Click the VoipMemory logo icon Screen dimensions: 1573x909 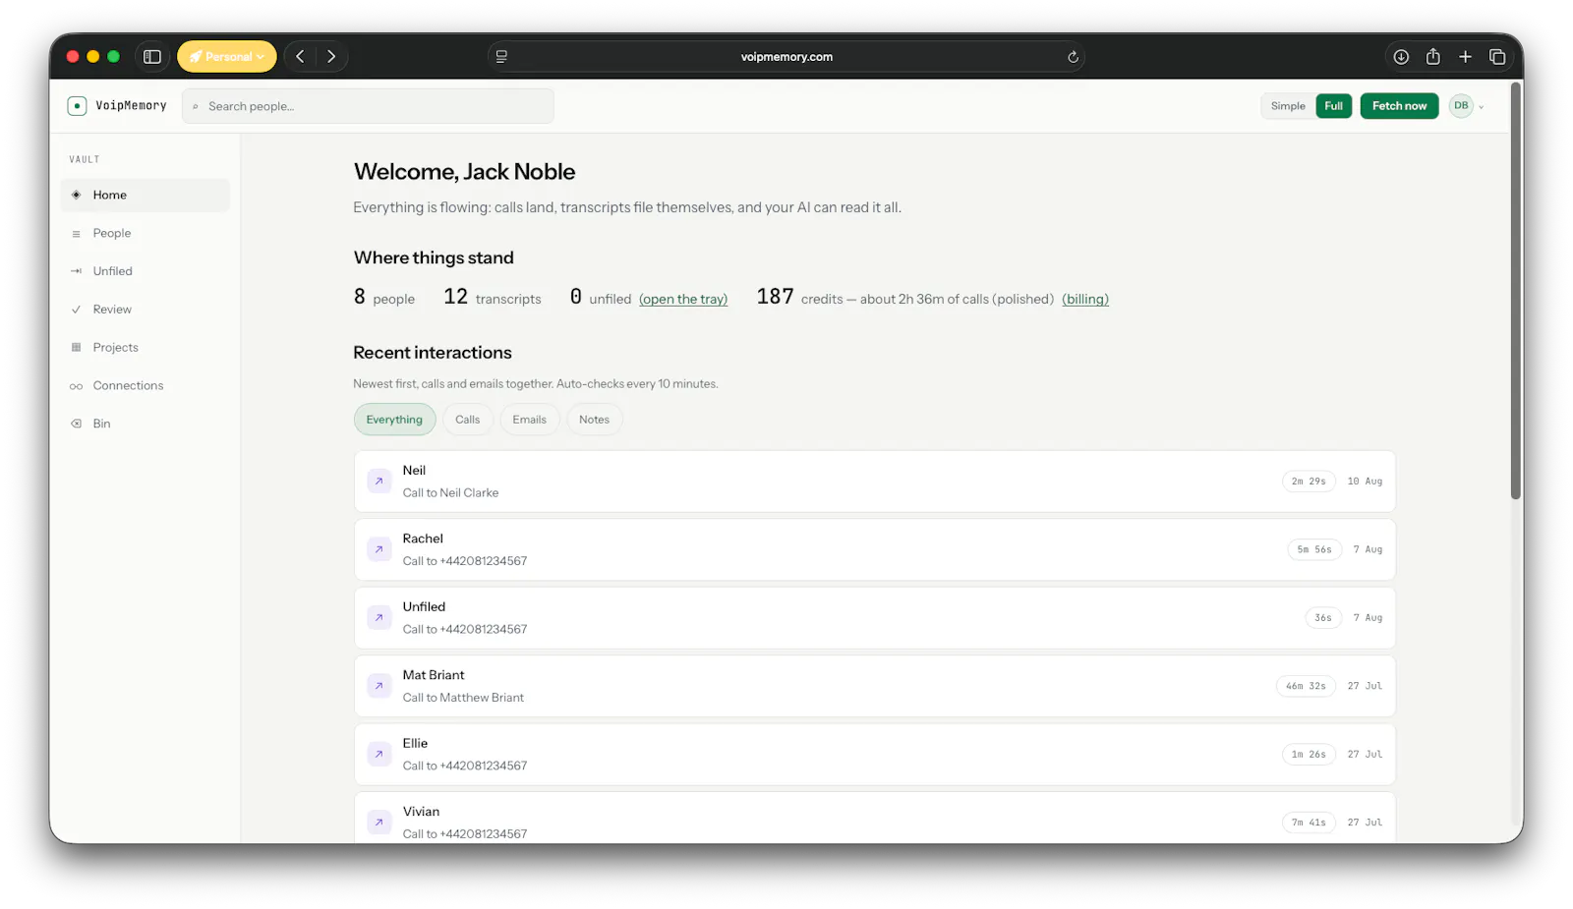tap(77, 106)
